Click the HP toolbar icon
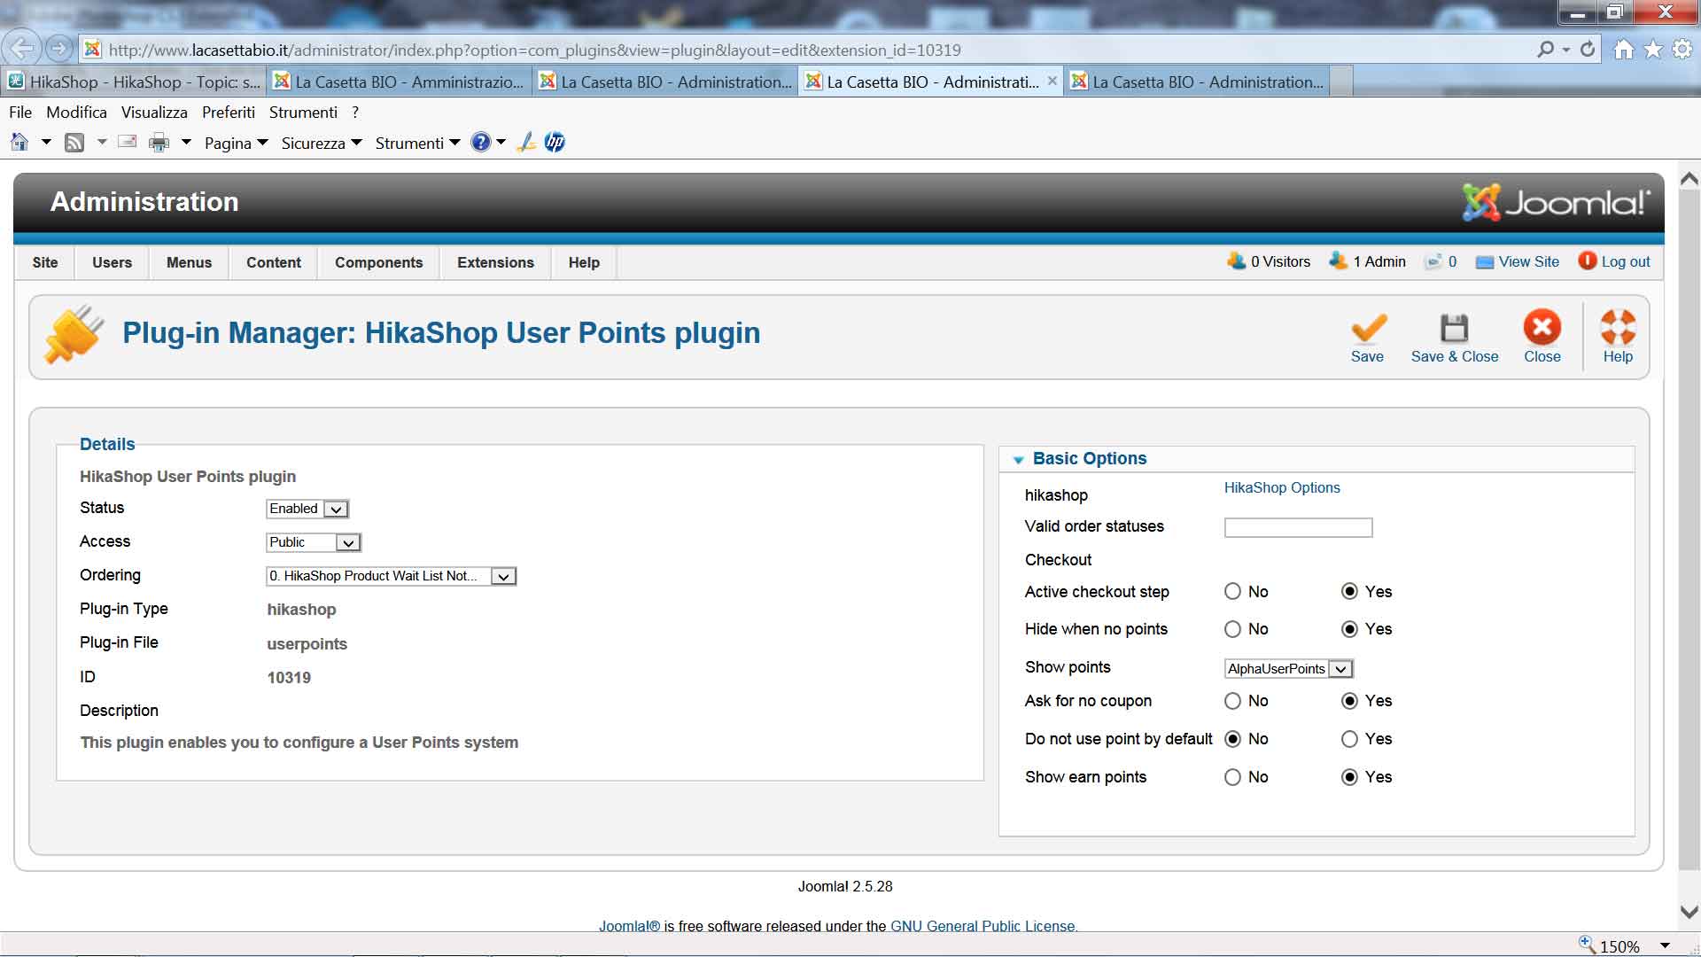The image size is (1701, 957). 555,143
